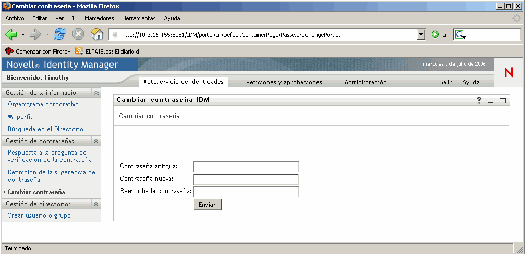Image resolution: width=525 pixels, height=254 pixels.
Task: Open the Ir menu
Action: tap(74, 18)
